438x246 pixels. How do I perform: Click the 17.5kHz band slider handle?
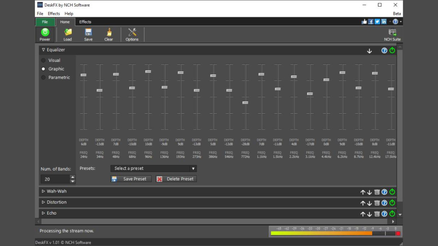[x=391, y=89]
